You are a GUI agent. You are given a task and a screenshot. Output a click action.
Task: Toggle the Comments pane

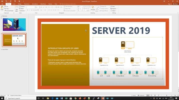(x=141, y=95)
